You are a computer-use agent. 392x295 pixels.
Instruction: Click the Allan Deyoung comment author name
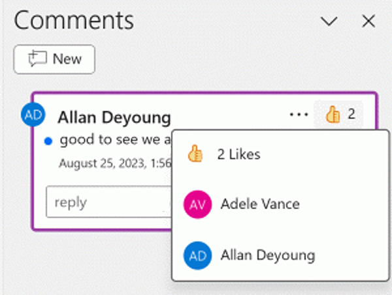114,117
